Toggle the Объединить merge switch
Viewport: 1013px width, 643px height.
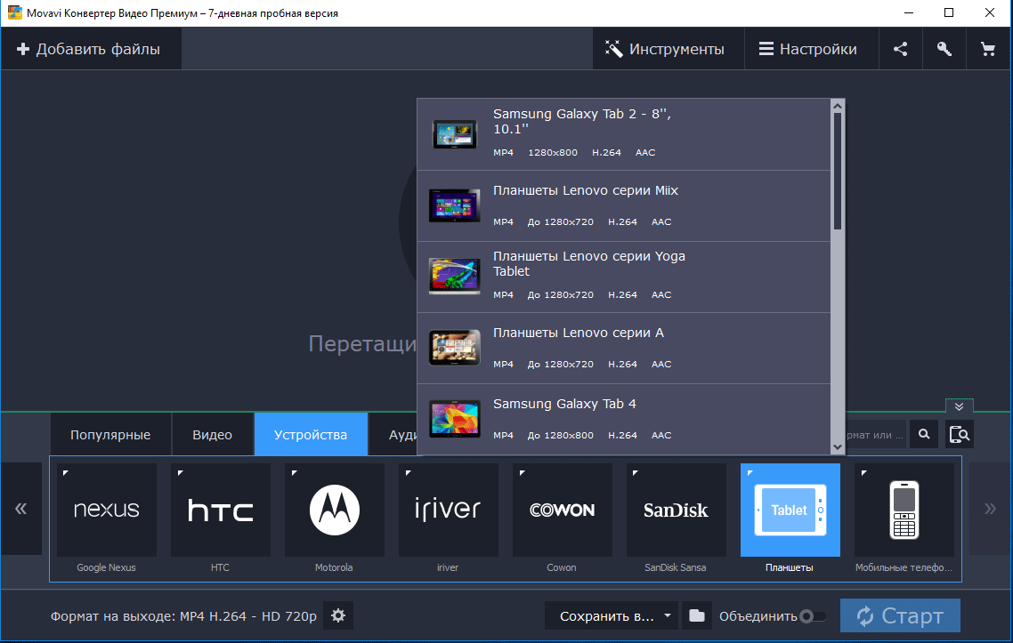812,616
